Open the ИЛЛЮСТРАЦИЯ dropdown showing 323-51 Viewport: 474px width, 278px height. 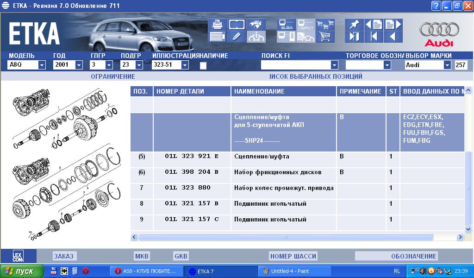coord(185,65)
